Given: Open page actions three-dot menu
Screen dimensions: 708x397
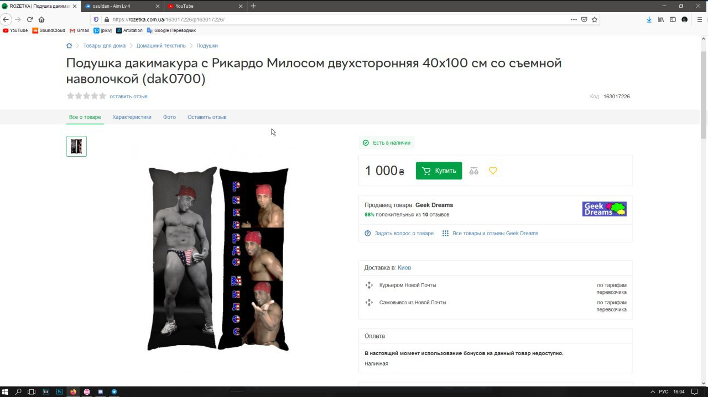Looking at the screenshot, I should (x=574, y=19).
